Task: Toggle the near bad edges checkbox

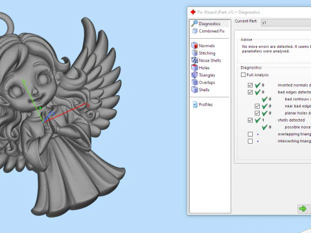Action: (257, 106)
